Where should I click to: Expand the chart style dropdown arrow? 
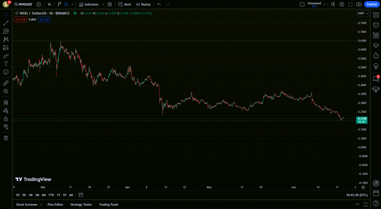[x=72, y=4]
